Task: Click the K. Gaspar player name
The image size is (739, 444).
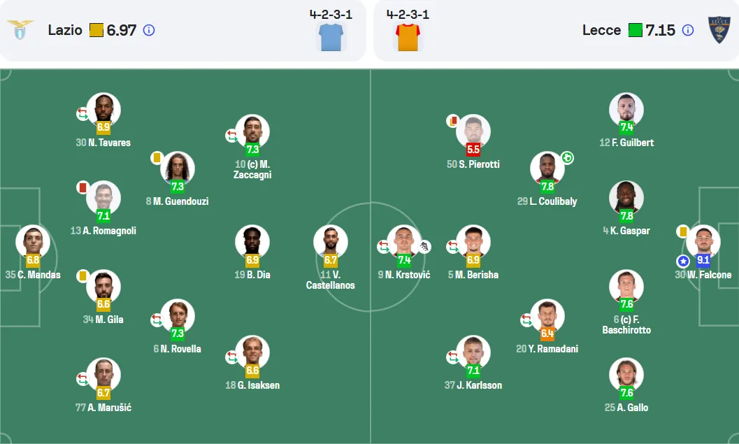Action: point(626,231)
